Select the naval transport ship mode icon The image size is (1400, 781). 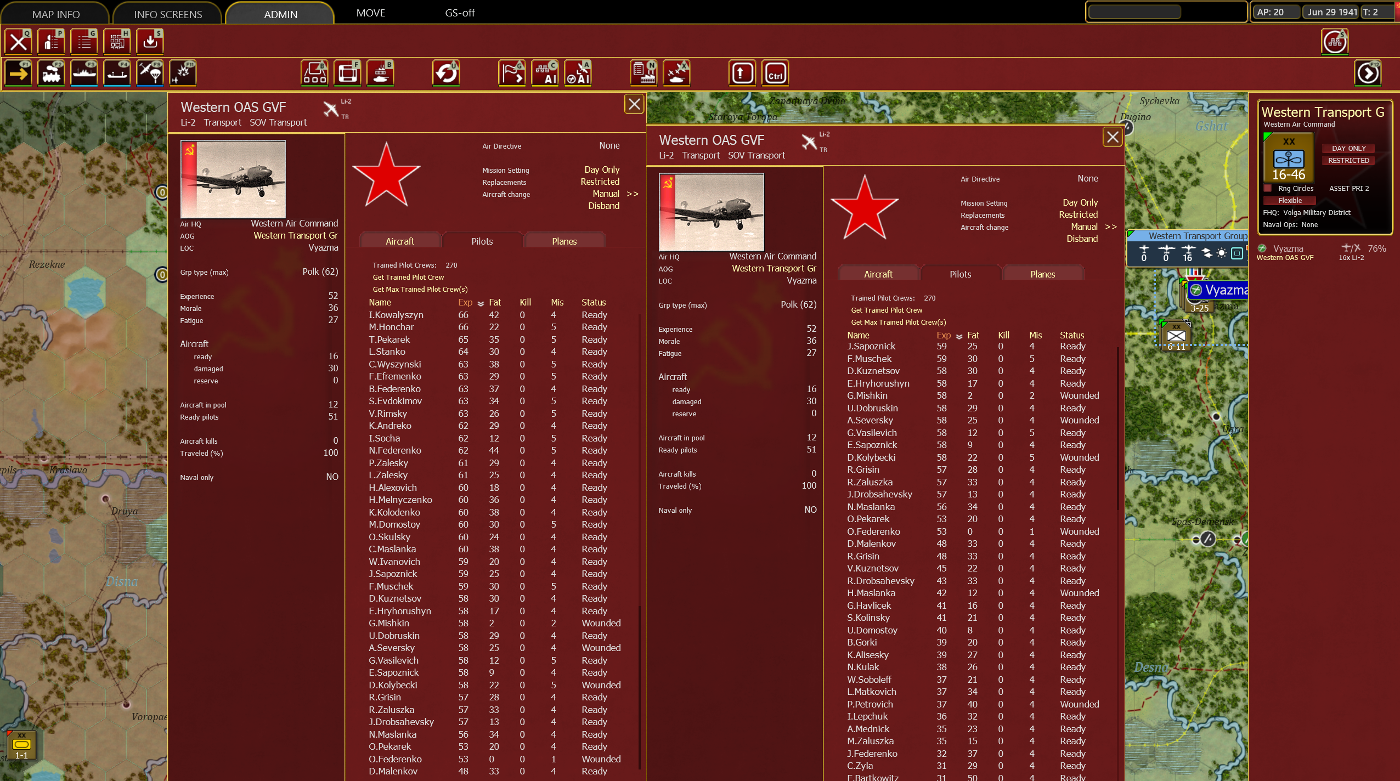(84, 73)
